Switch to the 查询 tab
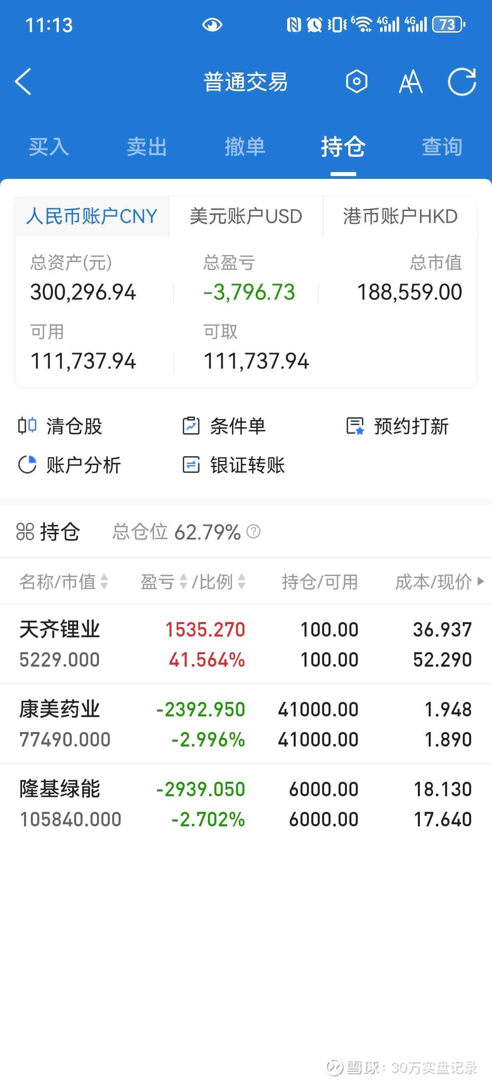This screenshot has width=492, height=1083. (x=442, y=147)
